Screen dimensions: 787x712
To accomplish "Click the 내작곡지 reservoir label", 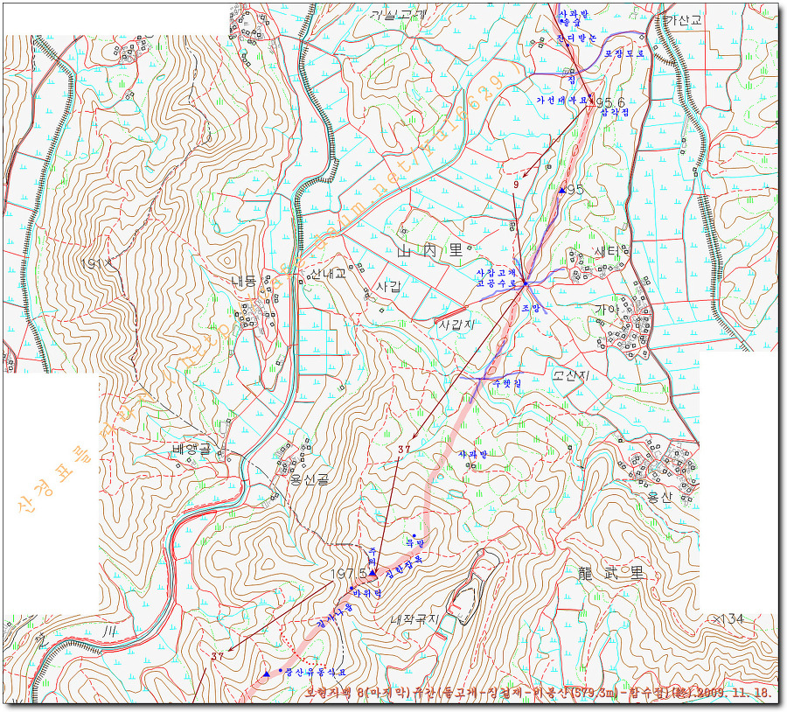I will pos(414,618).
